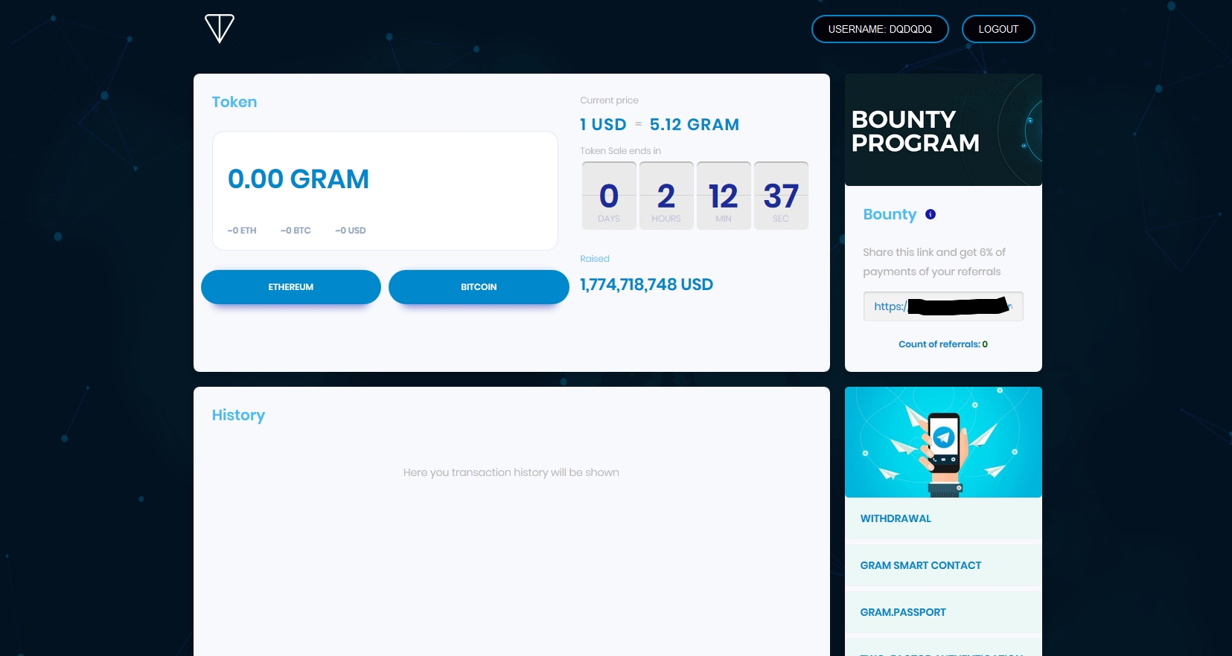Open the WITHDRAWAL menu item
This screenshot has height=656, width=1232.
point(943,518)
